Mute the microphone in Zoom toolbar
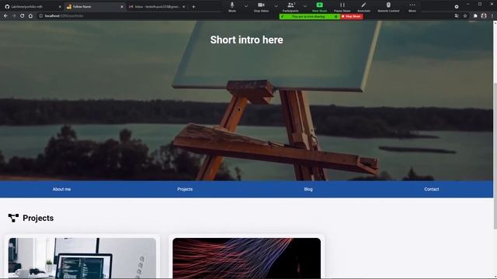 pos(232,6)
